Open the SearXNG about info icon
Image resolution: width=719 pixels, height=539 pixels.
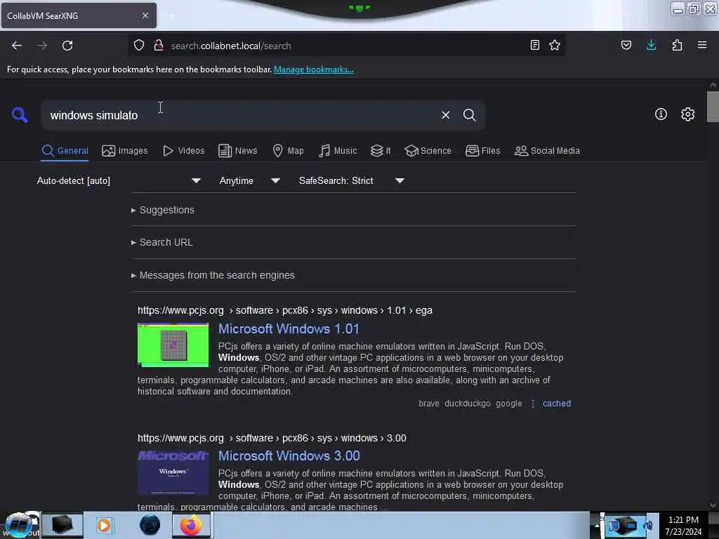661,114
